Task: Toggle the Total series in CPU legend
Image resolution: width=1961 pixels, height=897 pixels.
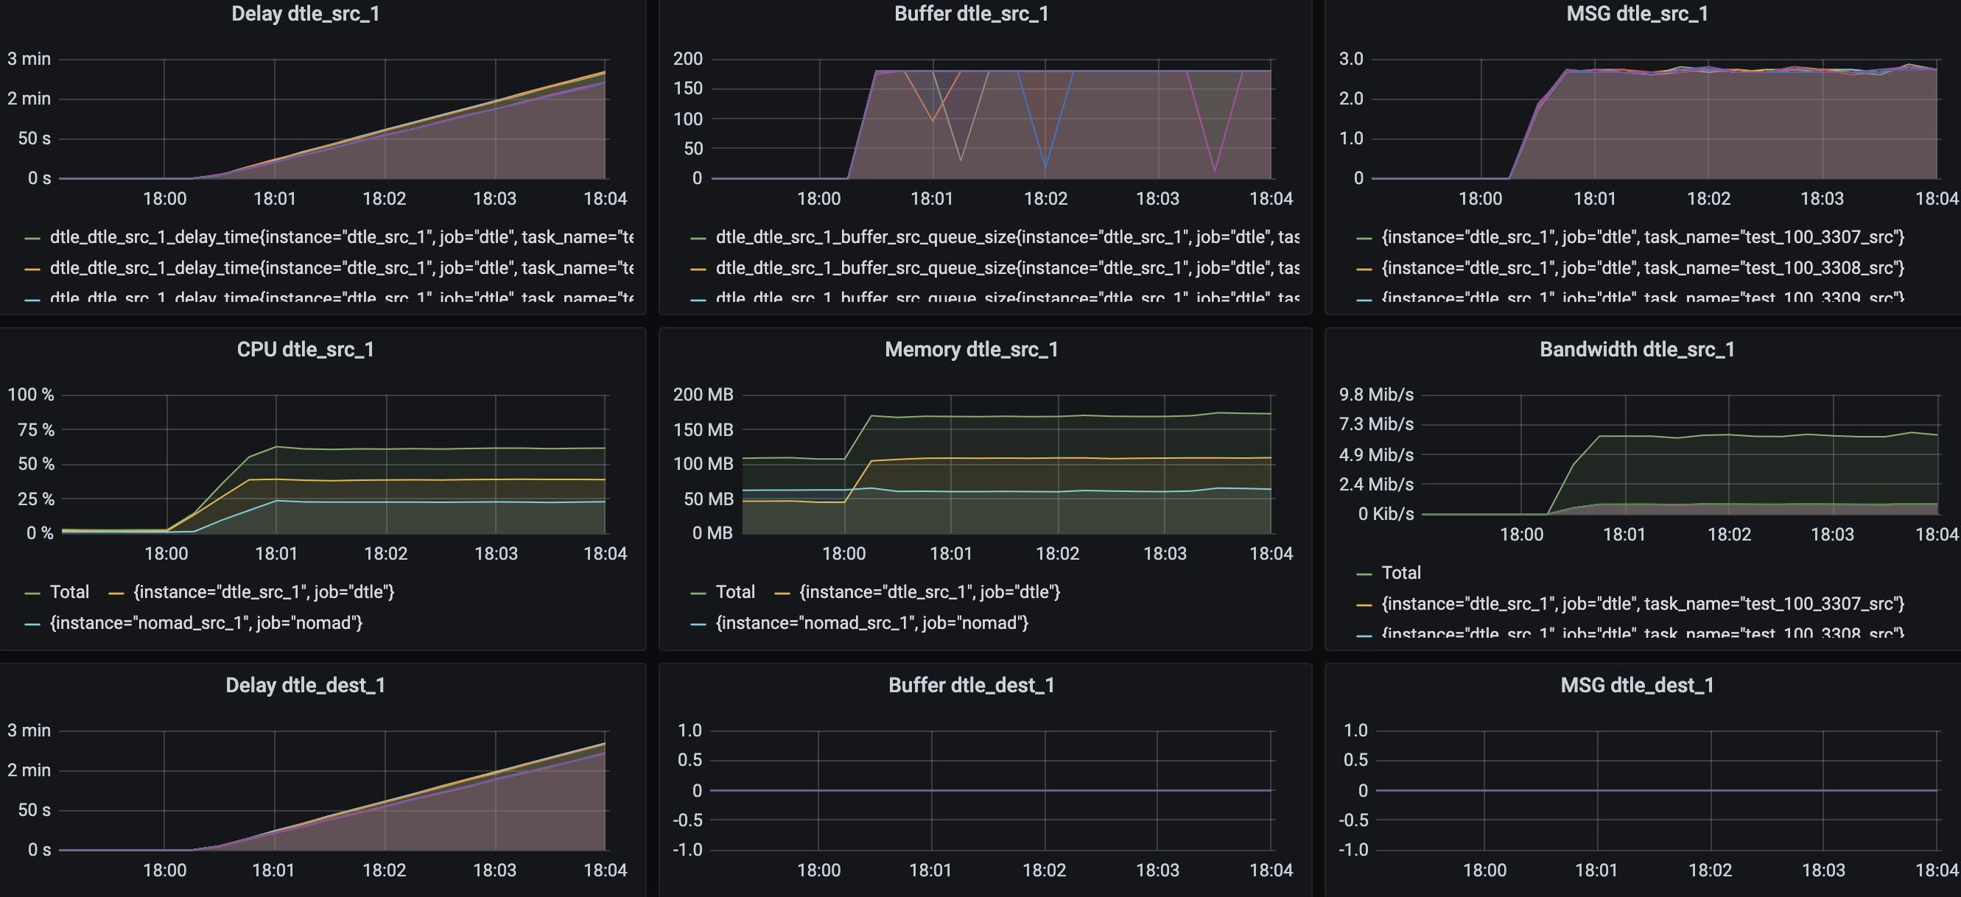Action: [69, 591]
